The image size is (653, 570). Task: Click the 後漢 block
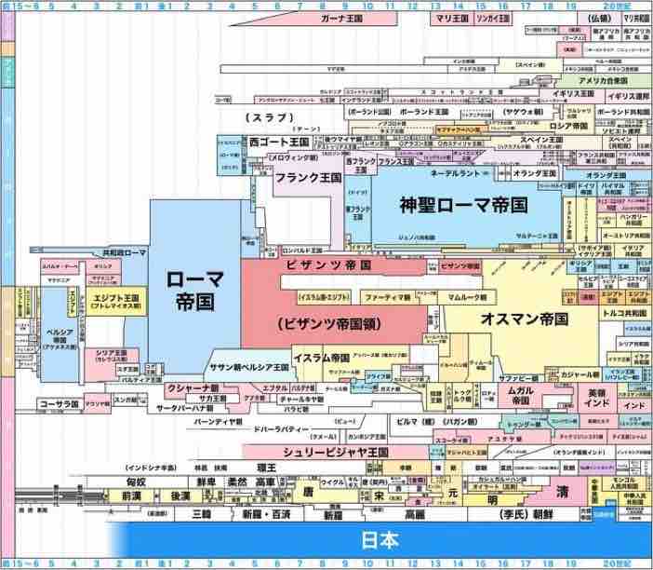180,496
